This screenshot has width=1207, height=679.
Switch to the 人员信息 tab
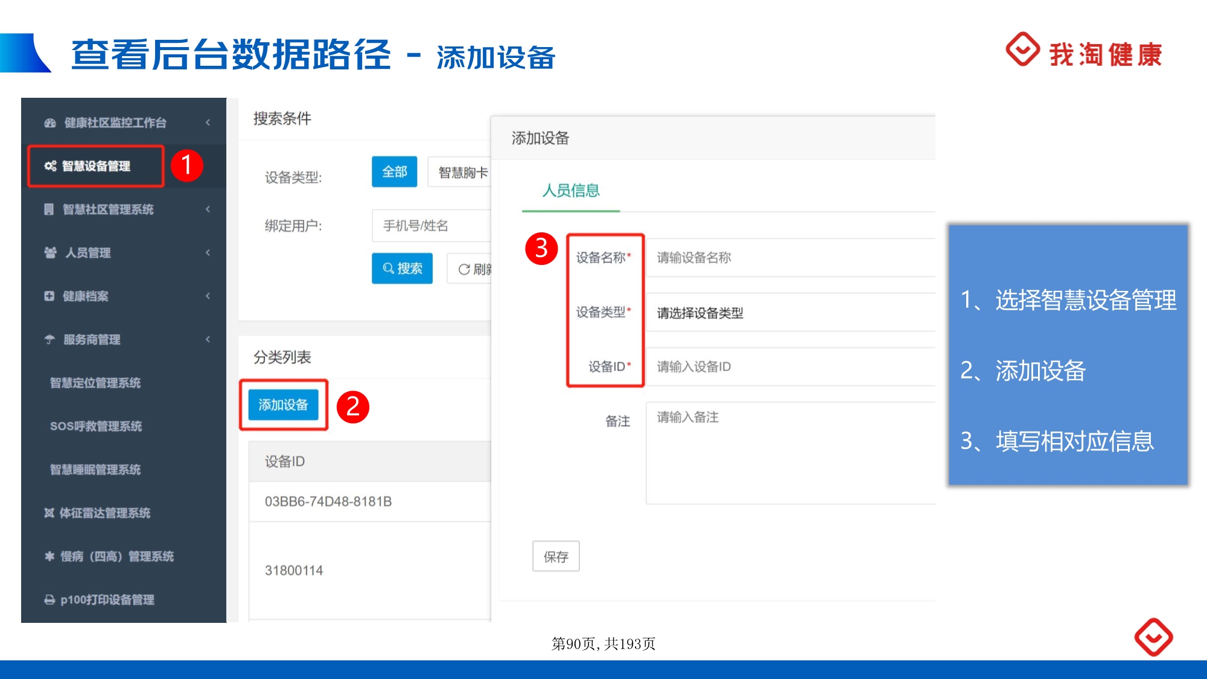(x=570, y=191)
